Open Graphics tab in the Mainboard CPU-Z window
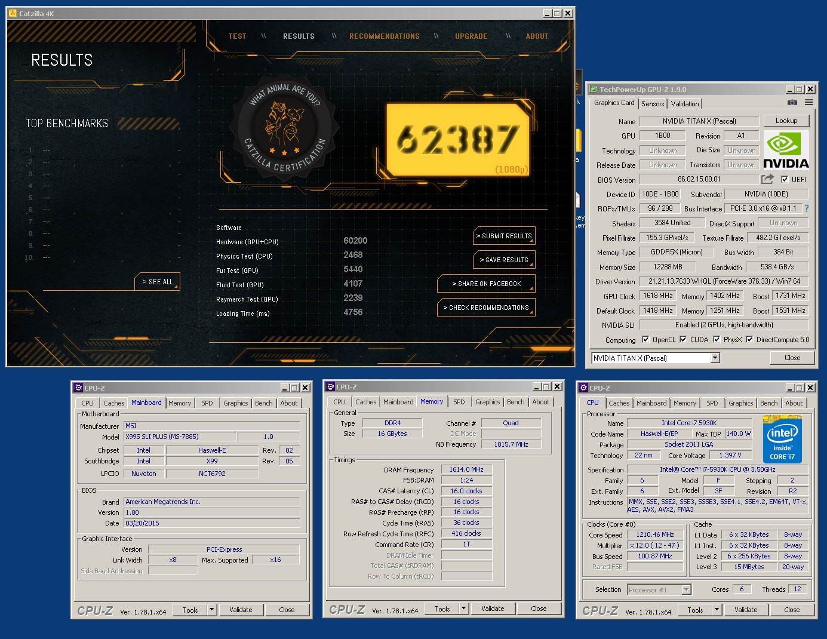 pyautogui.click(x=236, y=403)
